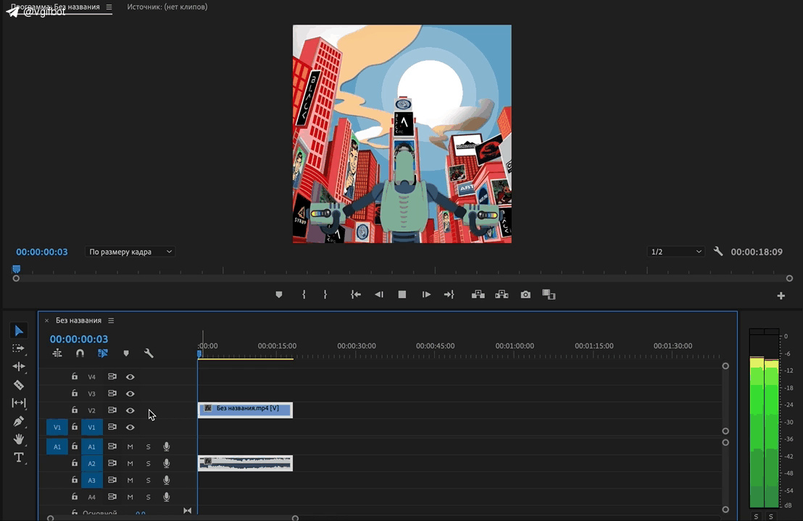Toggle track targeting for A3
This screenshot has width=803, height=521.
[x=91, y=480]
